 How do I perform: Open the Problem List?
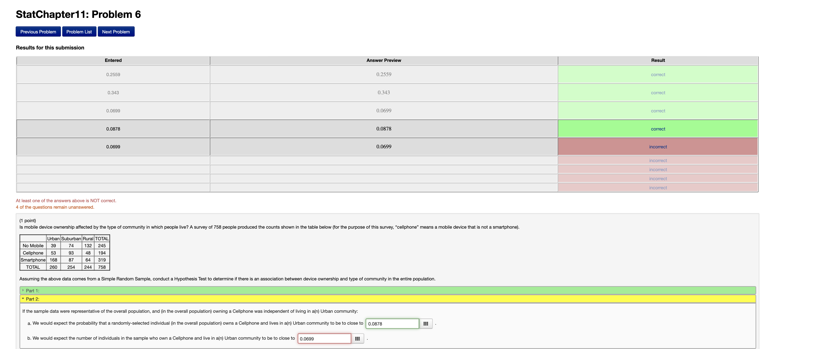79,32
